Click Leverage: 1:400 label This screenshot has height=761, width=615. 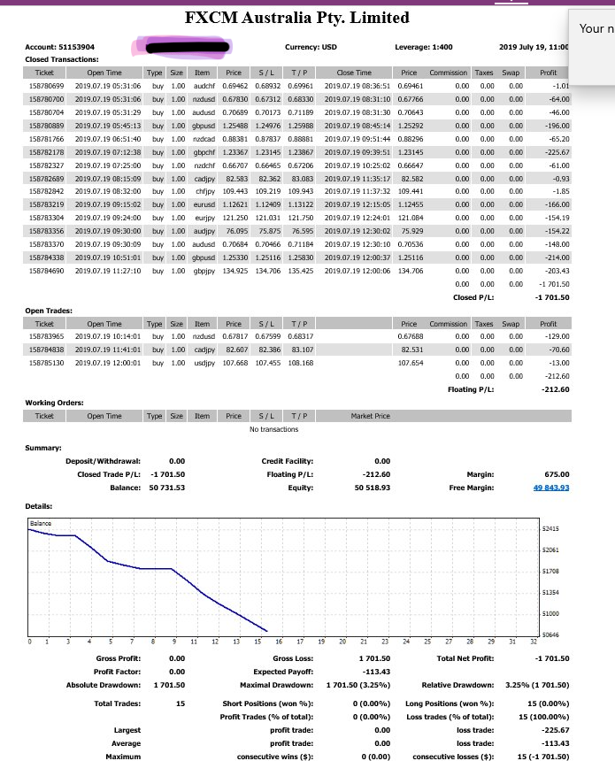point(423,47)
